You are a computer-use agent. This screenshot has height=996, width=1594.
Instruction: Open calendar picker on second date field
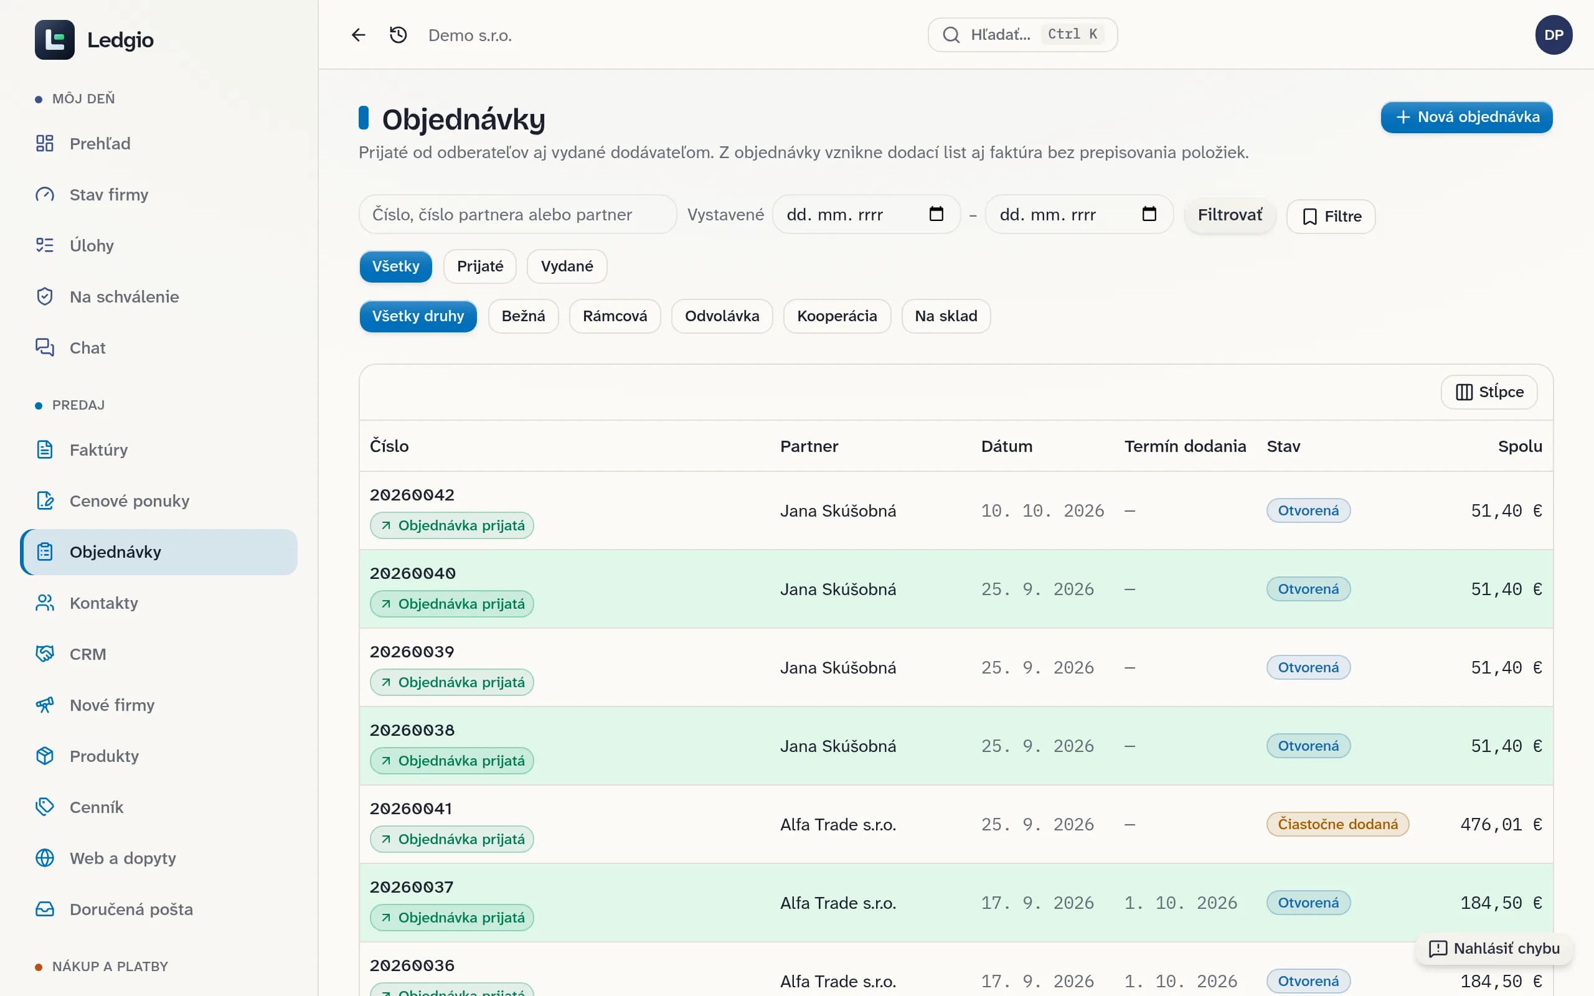click(1149, 214)
